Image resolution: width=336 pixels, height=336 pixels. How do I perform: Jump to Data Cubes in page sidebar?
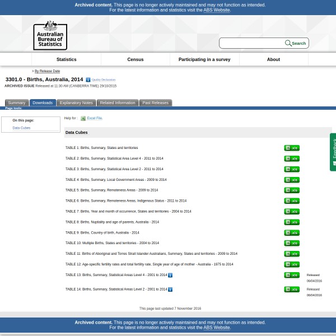point(21,128)
